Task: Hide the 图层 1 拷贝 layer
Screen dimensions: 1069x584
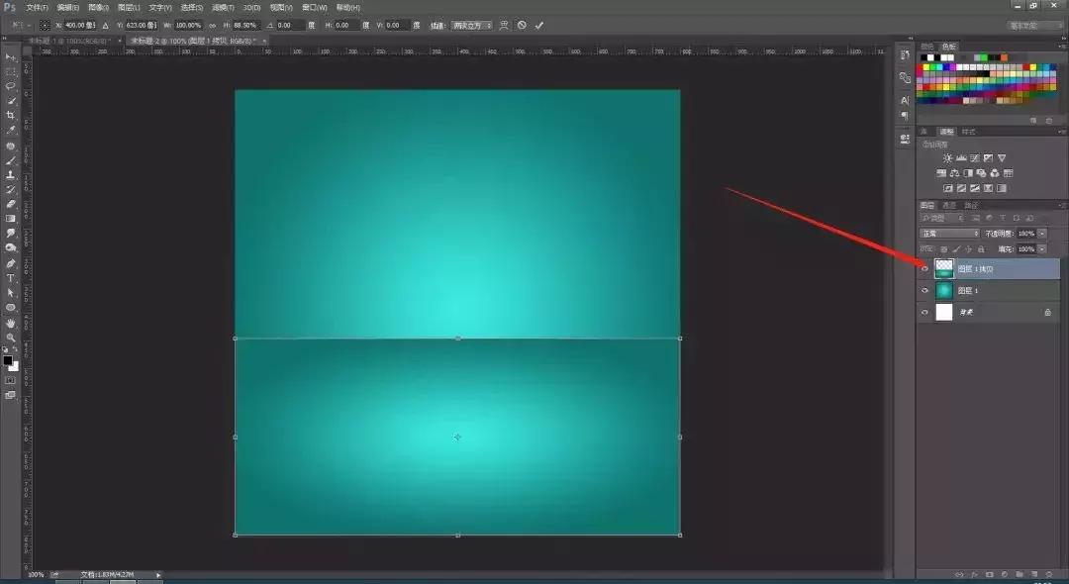Action: point(924,267)
